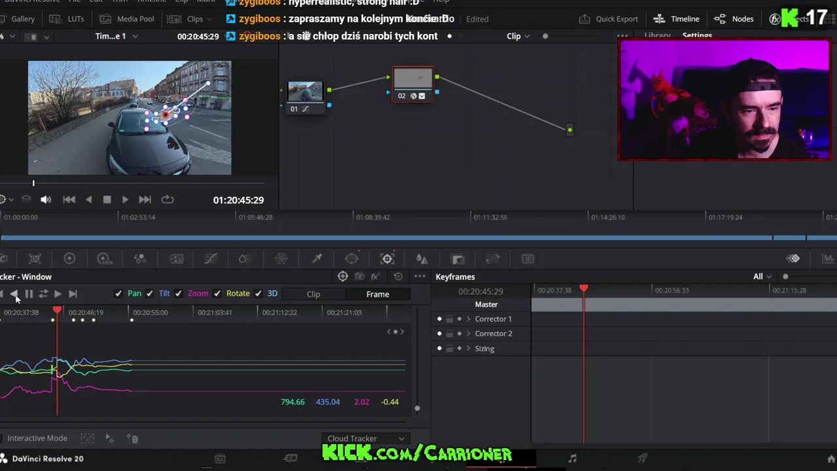Image resolution: width=837 pixels, height=471 pixels.
Task: Open the Color Wheels palette
Action: pyautogui.click(x=69, y=259)
